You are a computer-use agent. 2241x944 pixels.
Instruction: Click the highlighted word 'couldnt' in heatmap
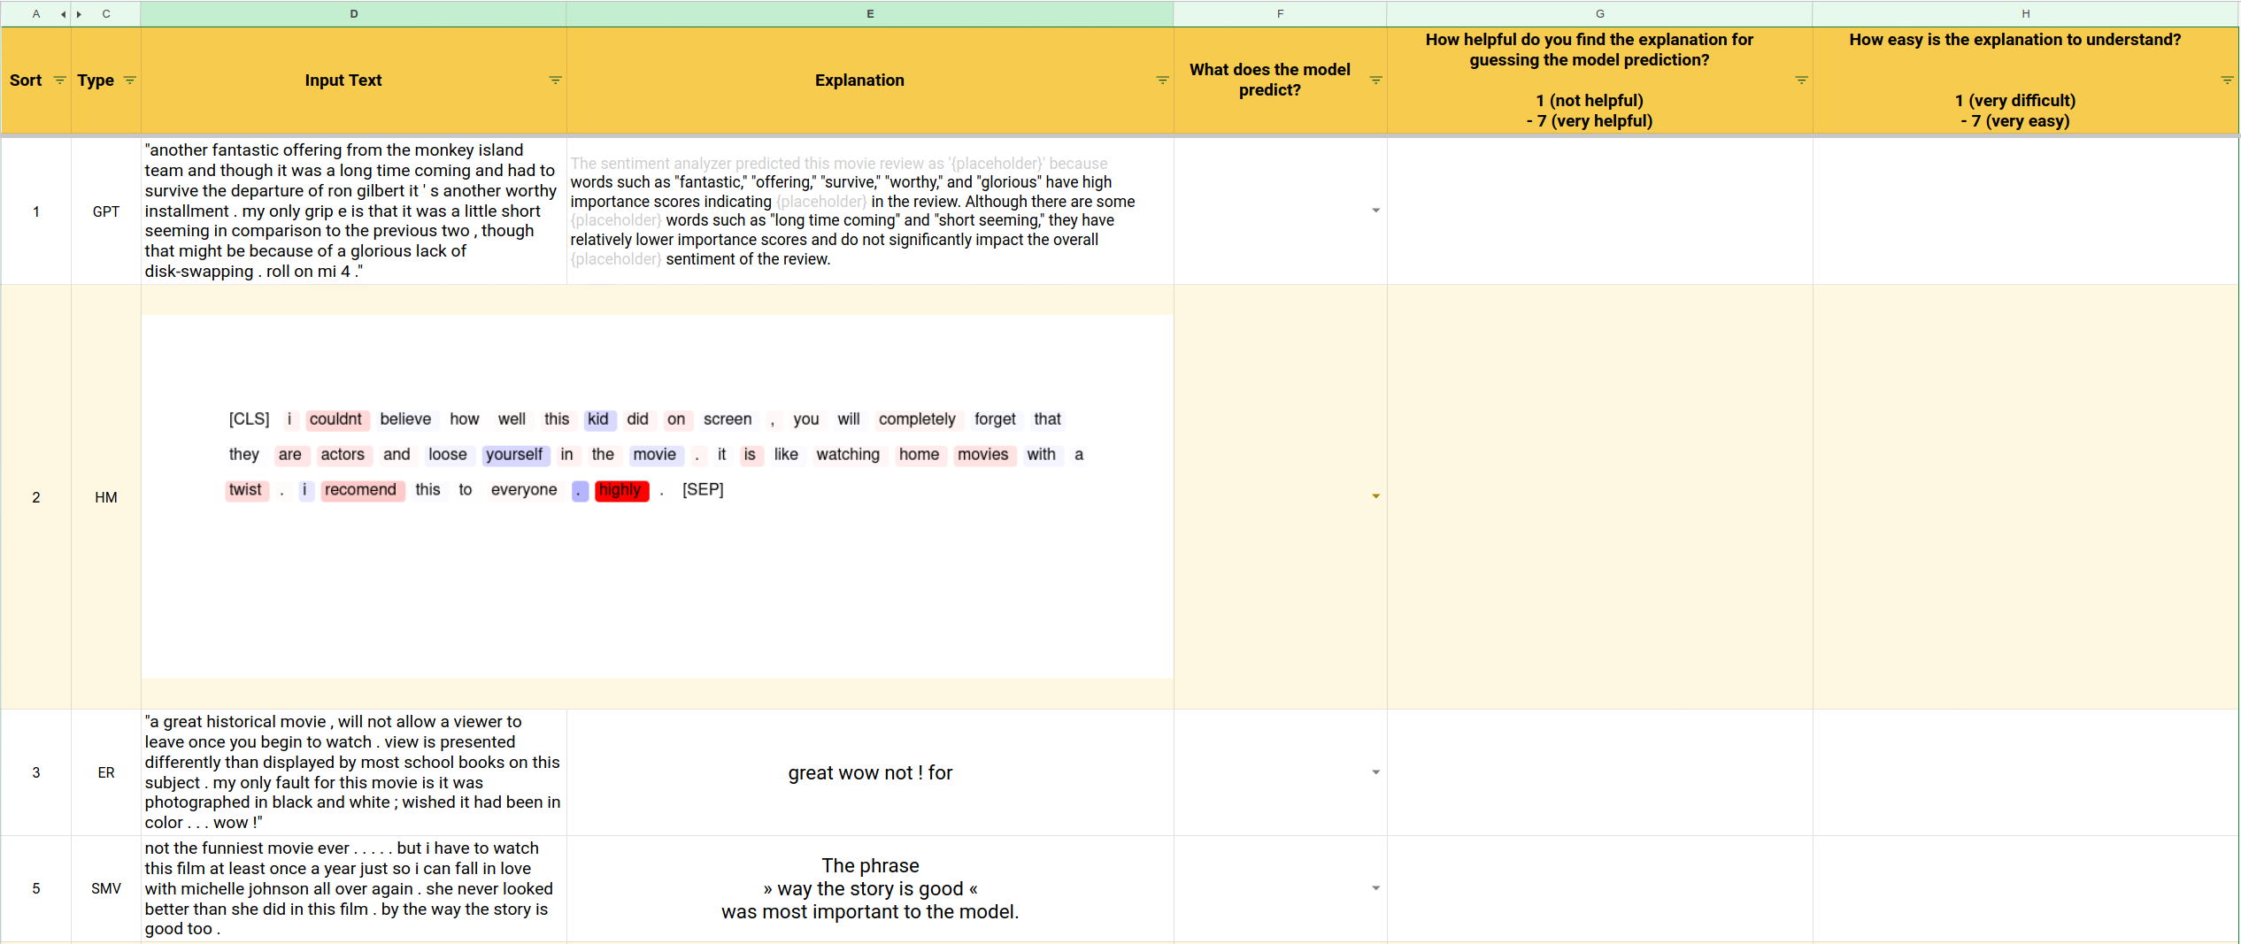pyautogui.click(x=336, y=419)
